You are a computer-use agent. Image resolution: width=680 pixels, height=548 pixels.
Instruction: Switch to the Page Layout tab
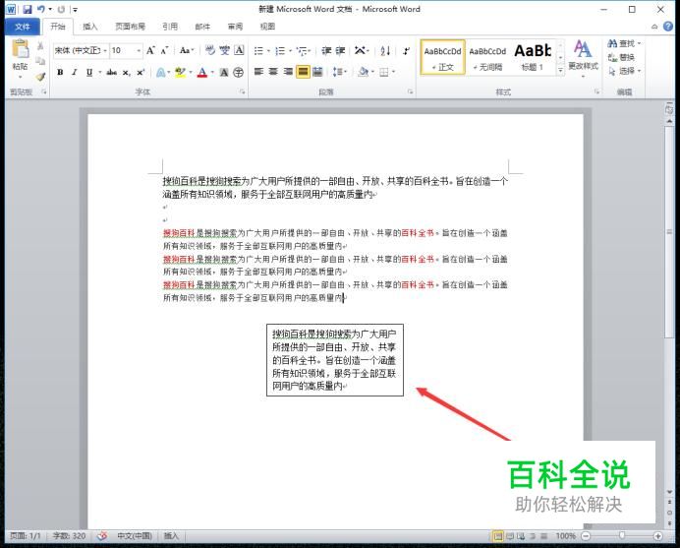coord(130,27)
